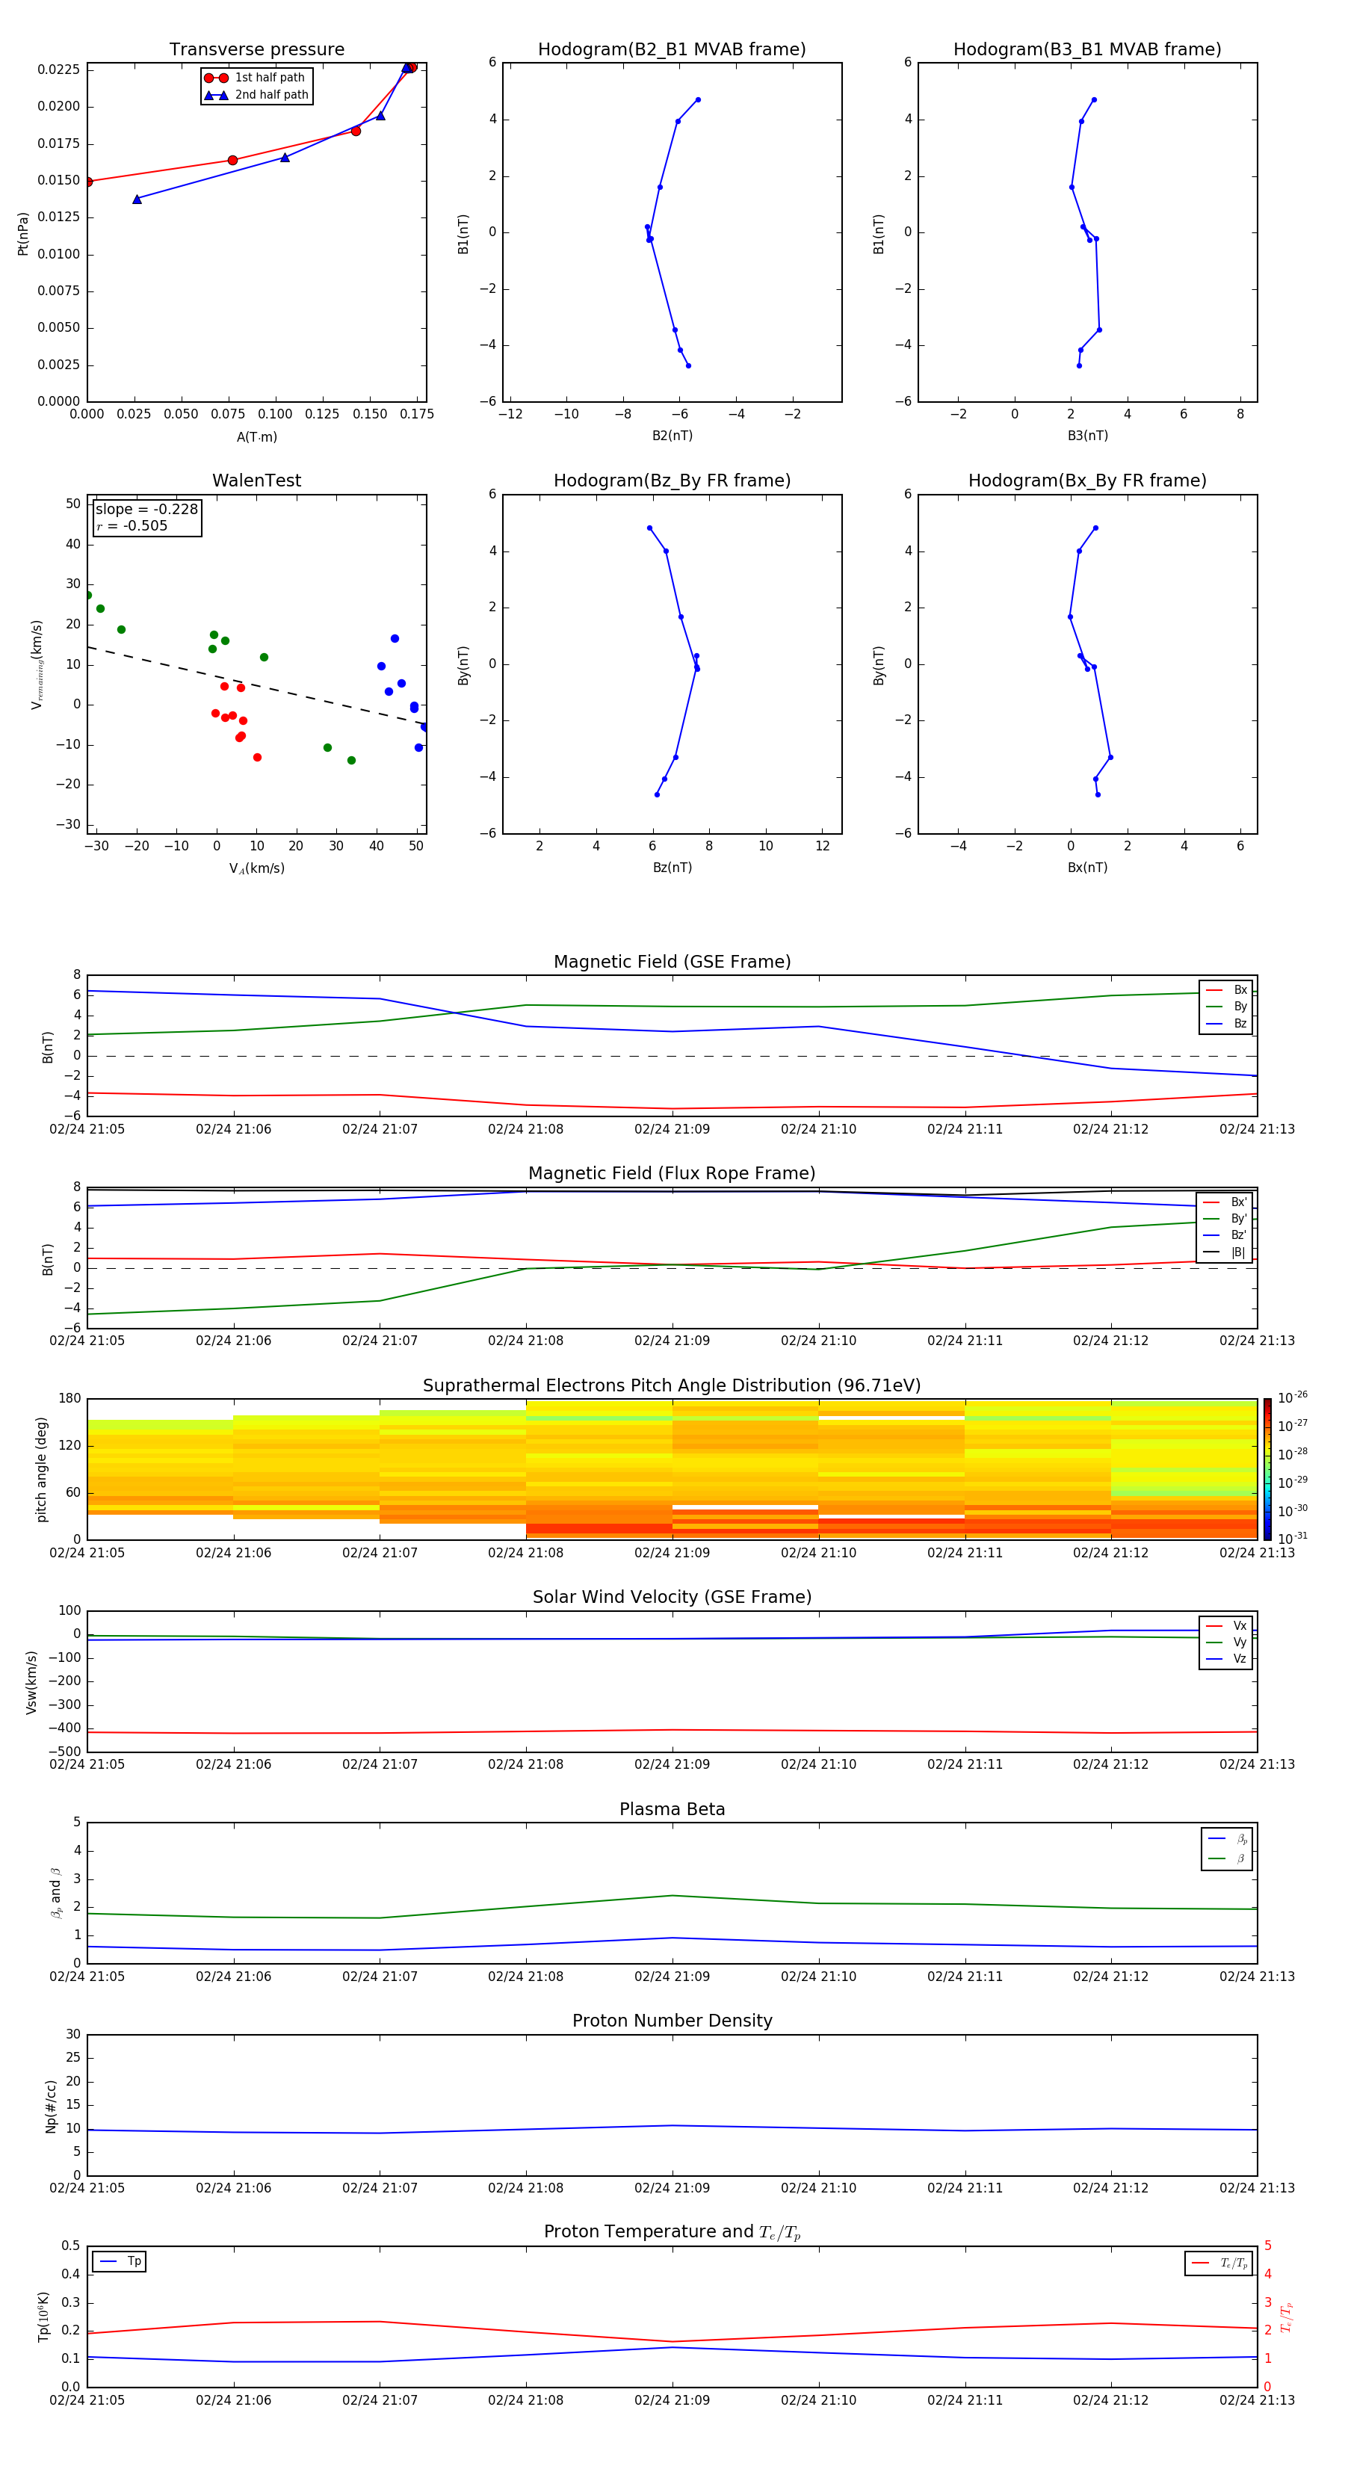Click Bx legend entry in GSE magnetic plot
Image resolution: width=1345 pixels, height=2466 pixels.
point(1226,990)
